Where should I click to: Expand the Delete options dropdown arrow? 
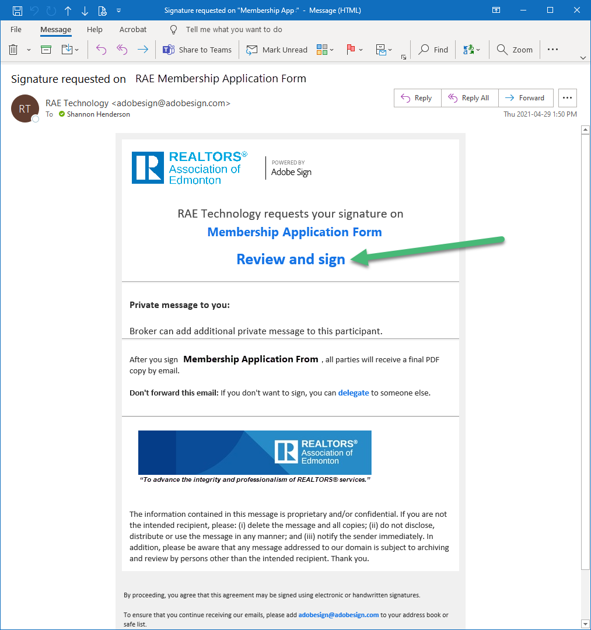[29, 50]
